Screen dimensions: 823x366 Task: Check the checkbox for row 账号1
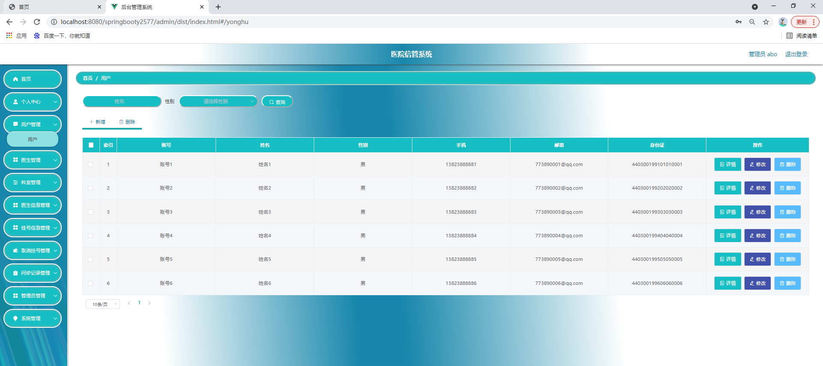(x=90, y=164)
